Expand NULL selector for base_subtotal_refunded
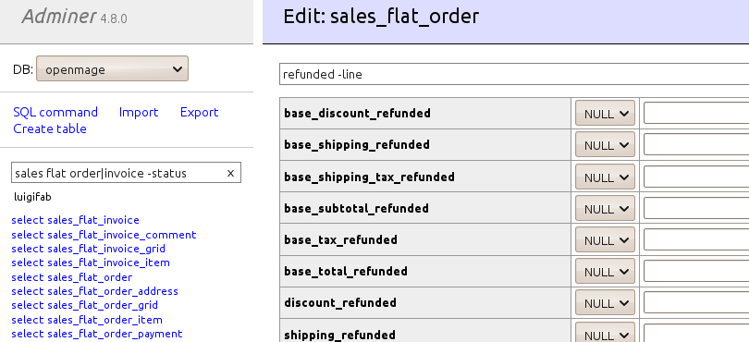The height and width of the screenshot is (342, 749). pyautogui.click(x=605, y=208)
